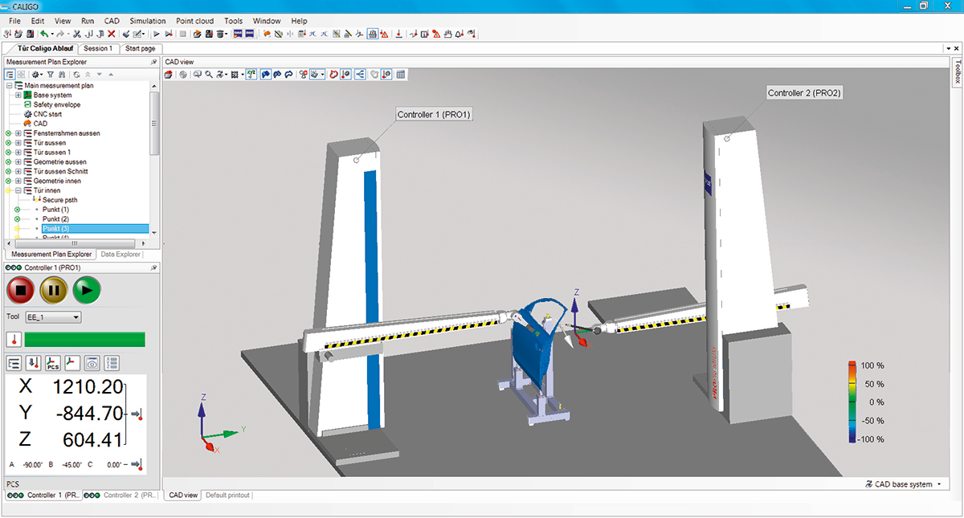Toggle the highlighted hand tool in CAD toolbar

click(317, 74)
